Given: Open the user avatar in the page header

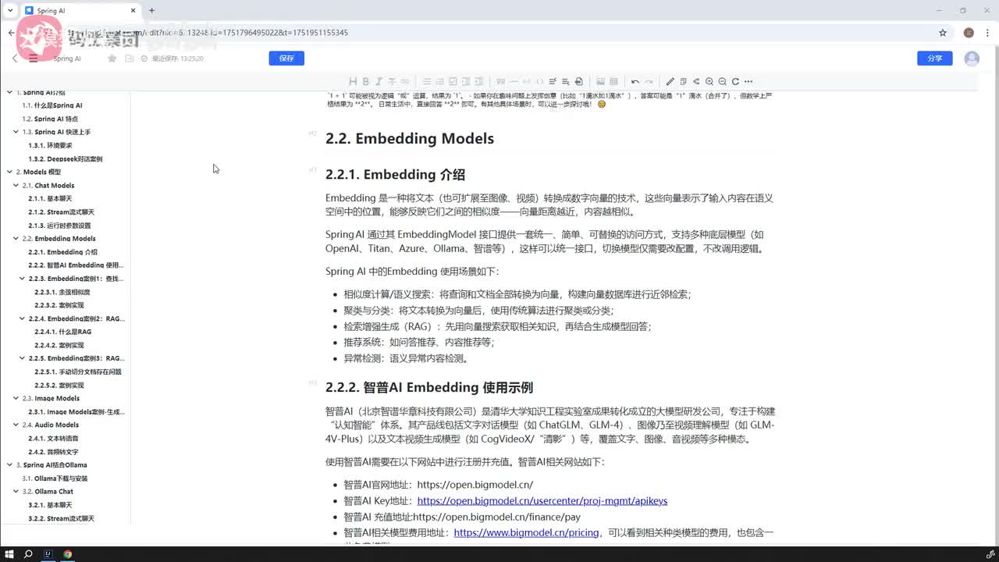Looking at the screenshot, I should click(x=972, y=59).
